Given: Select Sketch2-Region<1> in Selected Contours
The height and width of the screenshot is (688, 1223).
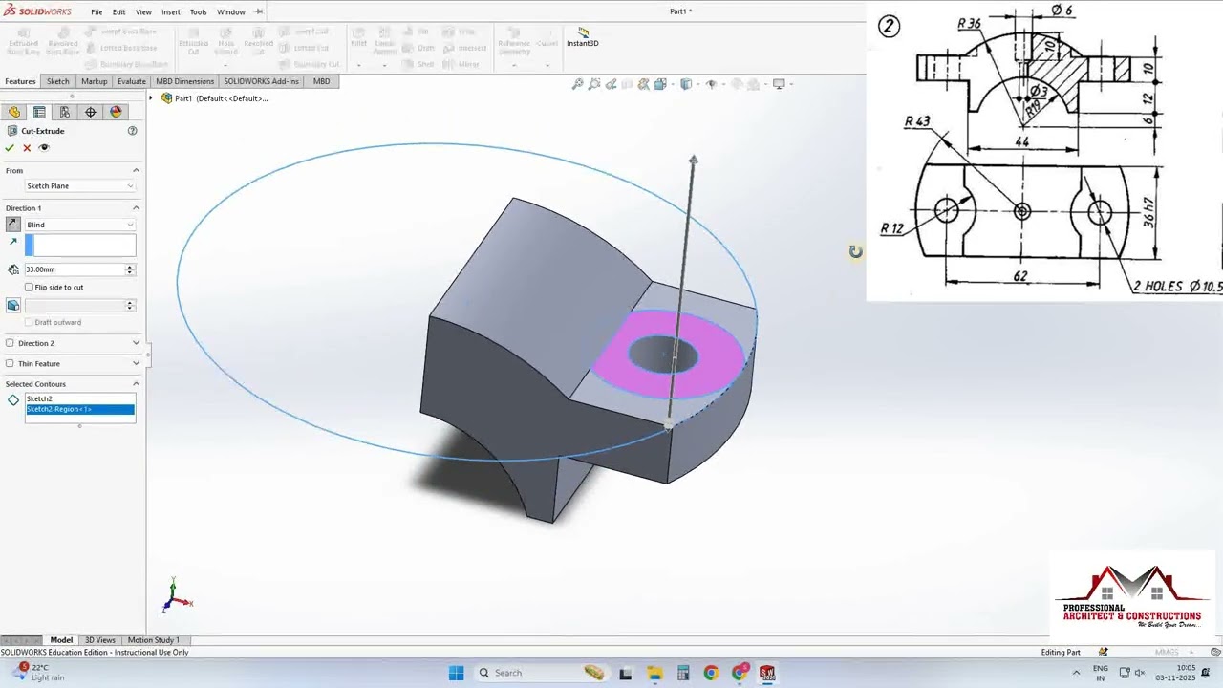Looking at the screenshot, I should (80, 409).
